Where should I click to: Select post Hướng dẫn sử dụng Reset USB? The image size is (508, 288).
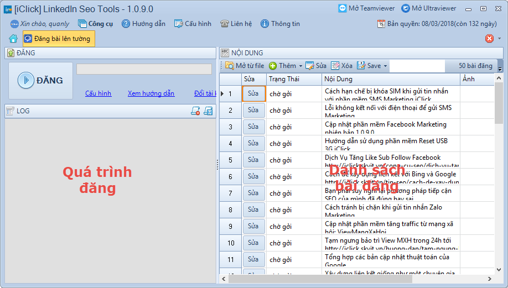pos(391,143)
